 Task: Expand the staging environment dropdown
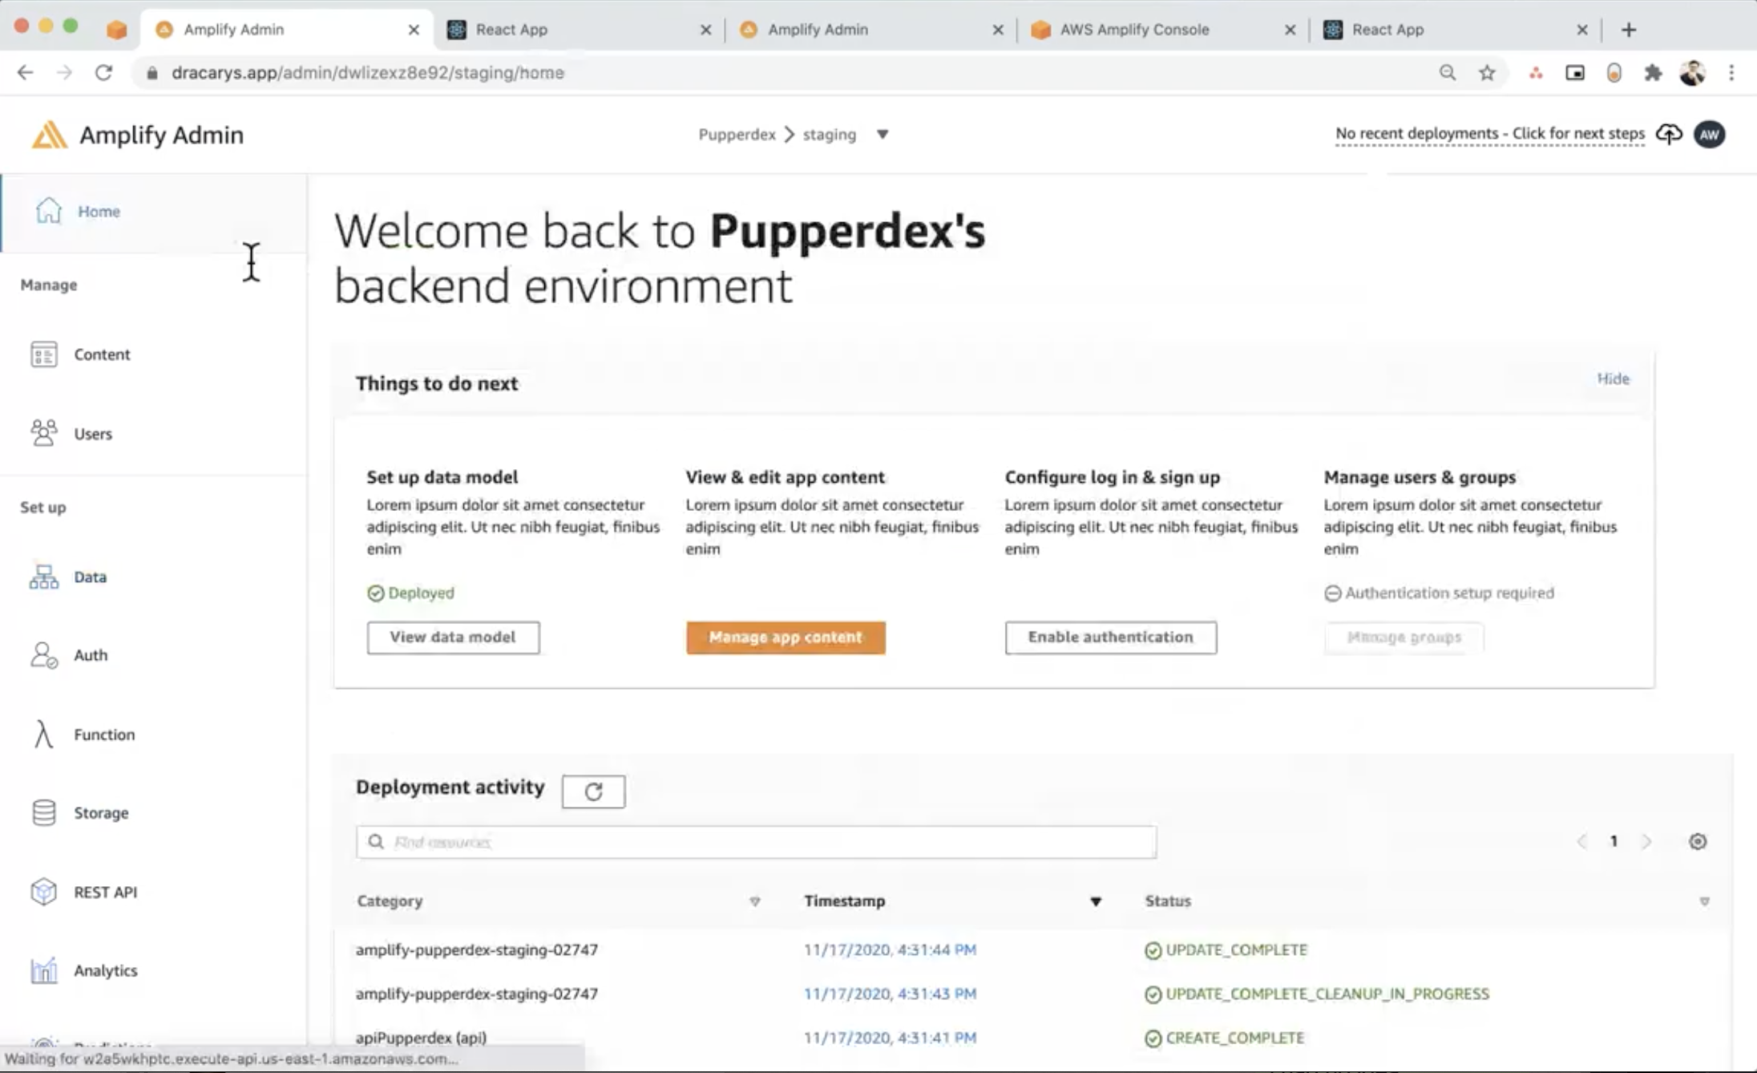883,134
